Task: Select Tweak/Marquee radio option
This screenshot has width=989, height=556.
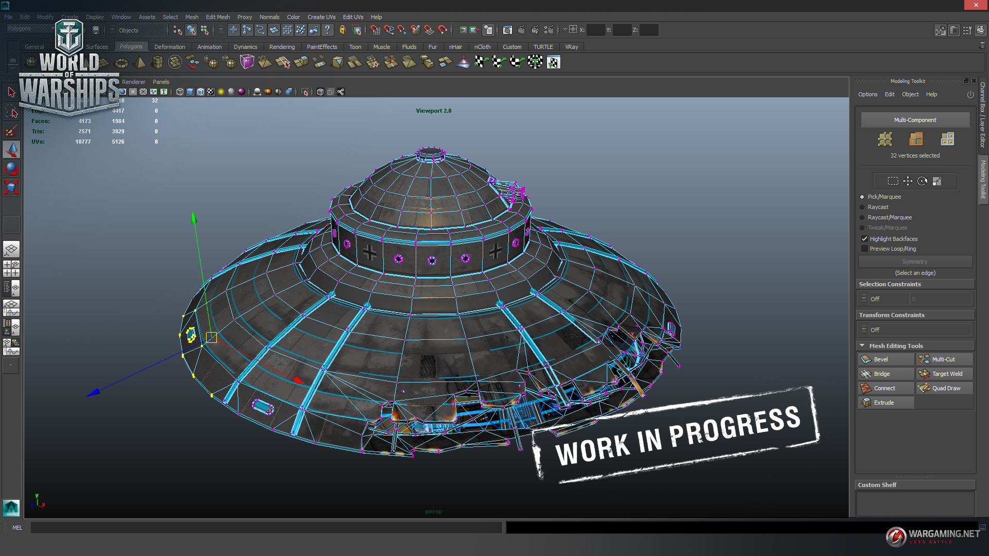Action: coord(862,228)
